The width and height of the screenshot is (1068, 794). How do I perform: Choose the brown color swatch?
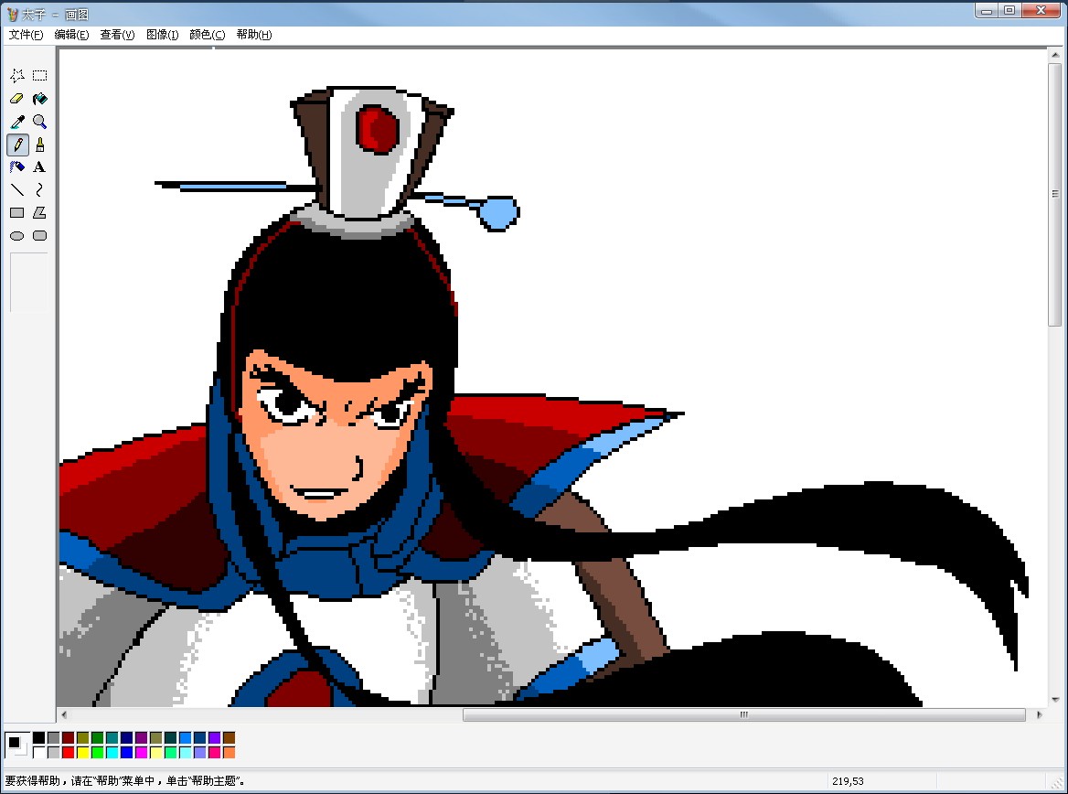coord(229,737)
